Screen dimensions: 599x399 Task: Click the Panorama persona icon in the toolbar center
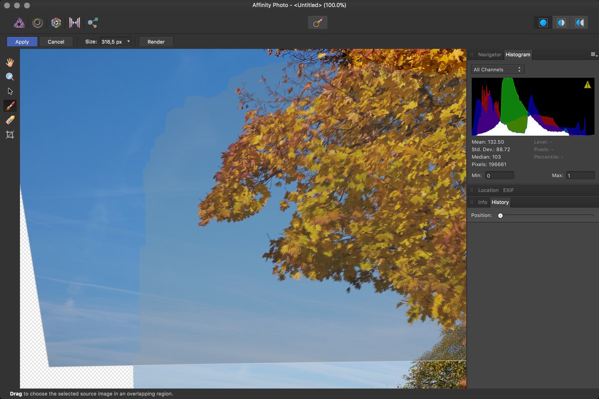(317, 22)
